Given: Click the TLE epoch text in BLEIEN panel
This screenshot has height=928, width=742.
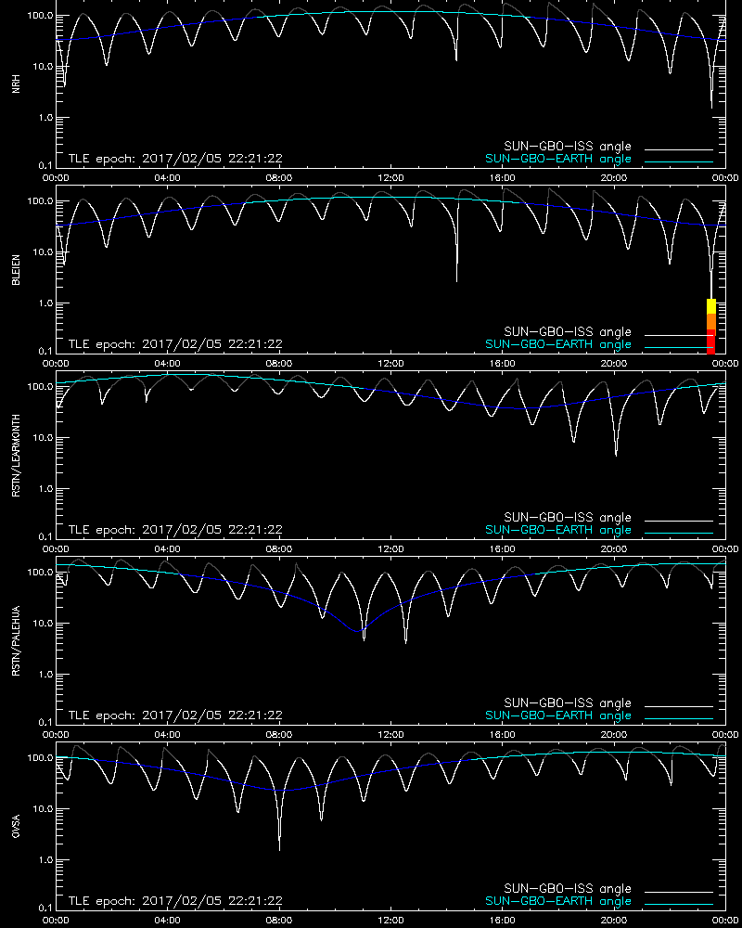Looking at the screenshot, I should [175, 344].
